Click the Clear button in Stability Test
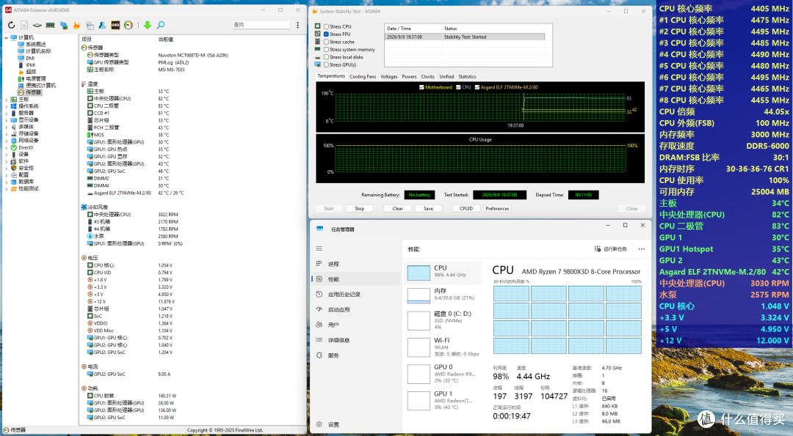793x436 pixels. pyautogui.click(x=398, y=208)
